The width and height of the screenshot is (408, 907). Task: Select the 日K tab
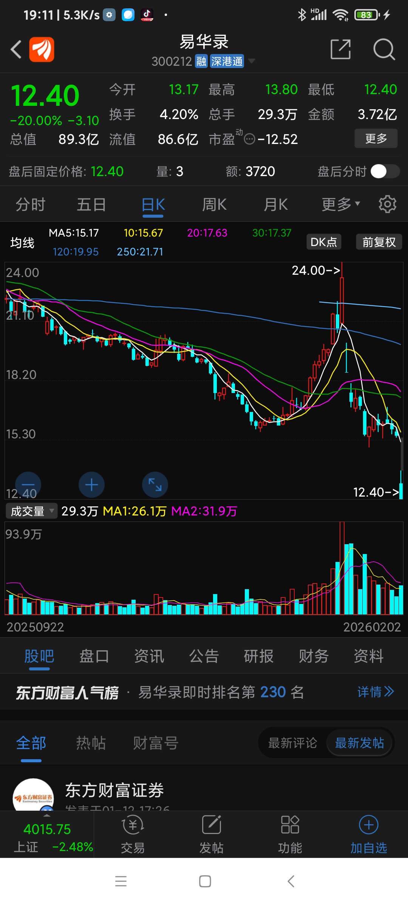153,204
